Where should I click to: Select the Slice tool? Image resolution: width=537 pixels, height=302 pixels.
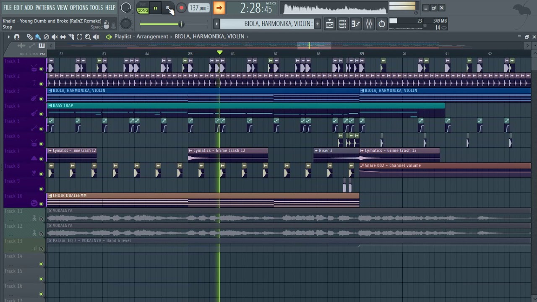(x=71, y=37)
